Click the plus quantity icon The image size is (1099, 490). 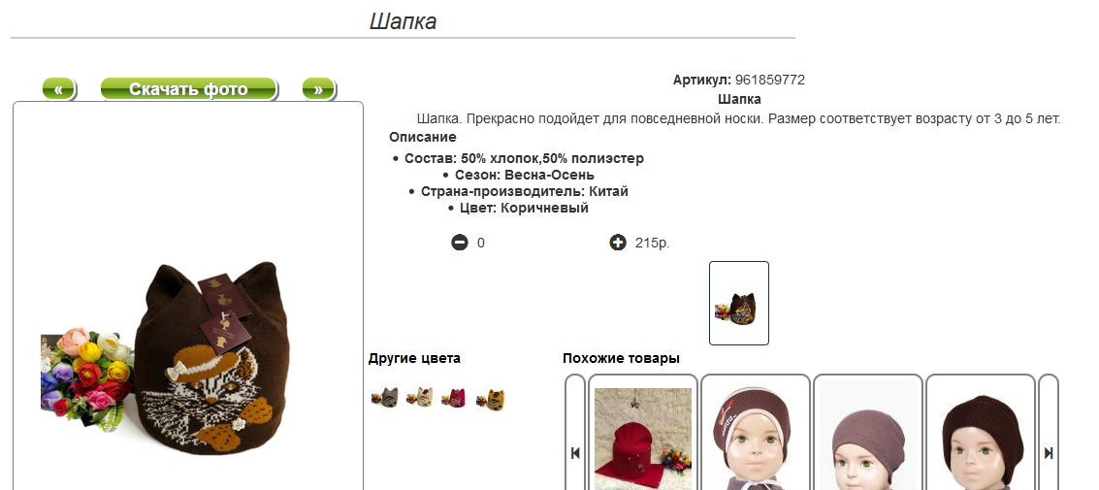(x=618, y=244)
